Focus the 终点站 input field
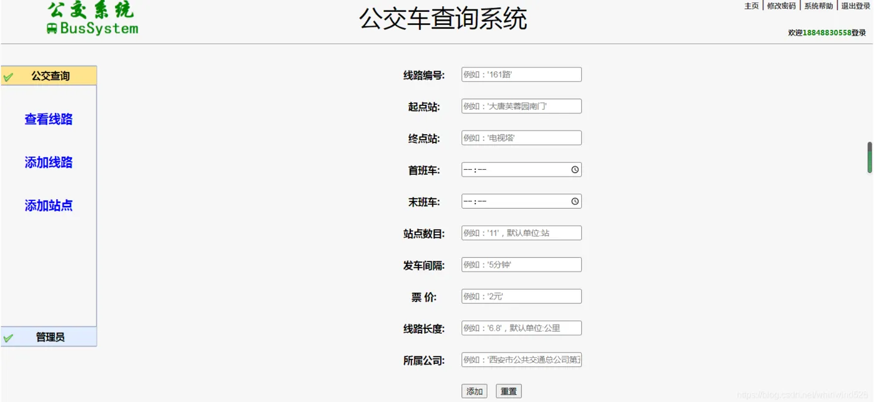 [x=522, y=138]
